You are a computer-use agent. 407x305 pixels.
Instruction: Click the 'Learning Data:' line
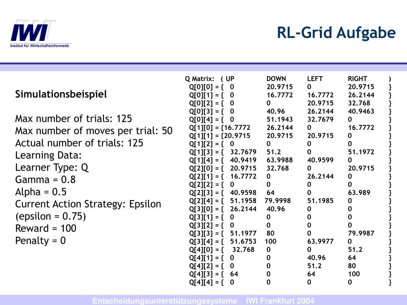(x=48, y=155)
